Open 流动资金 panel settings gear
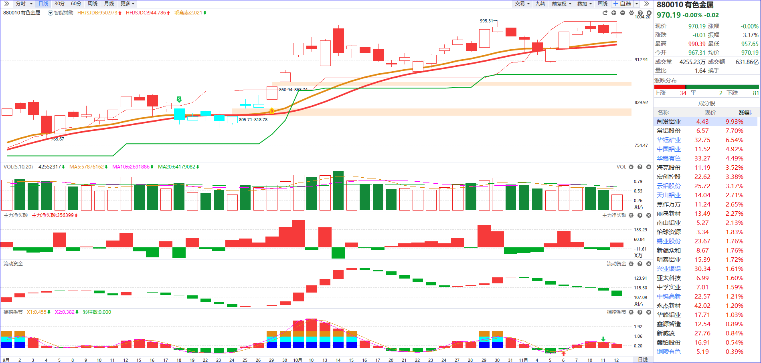This screenshot has width=761, height=363. click(631, 264)
